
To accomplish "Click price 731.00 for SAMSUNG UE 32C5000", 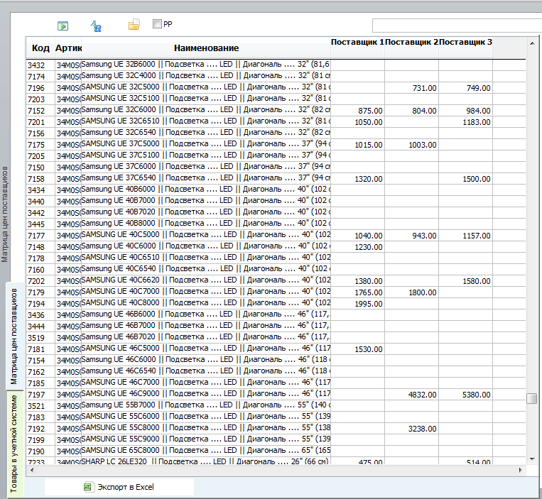I will coord(425,88).
